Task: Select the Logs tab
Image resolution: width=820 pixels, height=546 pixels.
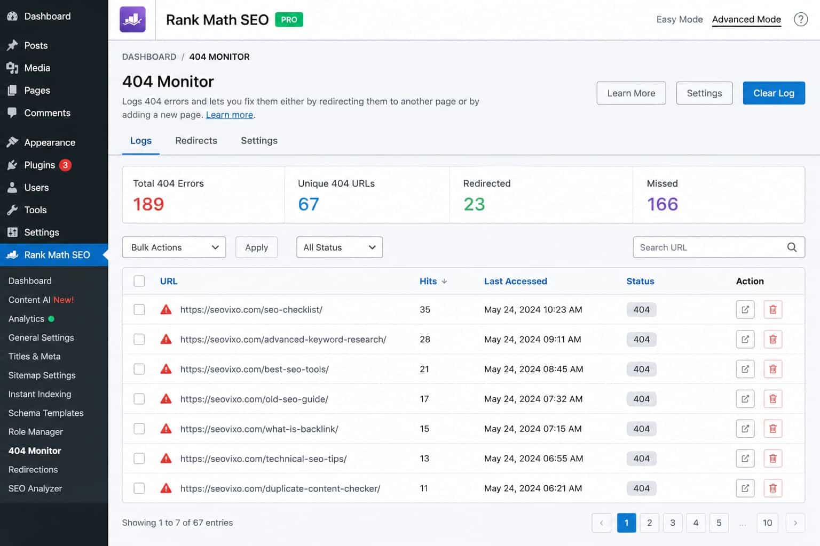Action: [141, 141]
